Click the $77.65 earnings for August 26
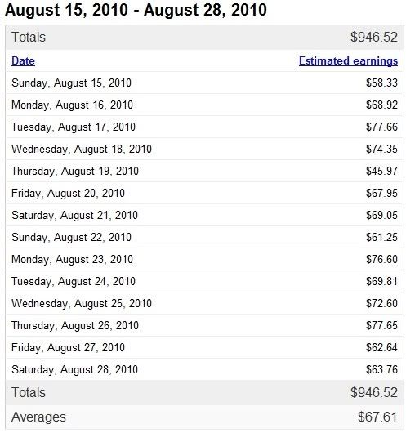The image size is (406, 433). 381,325
